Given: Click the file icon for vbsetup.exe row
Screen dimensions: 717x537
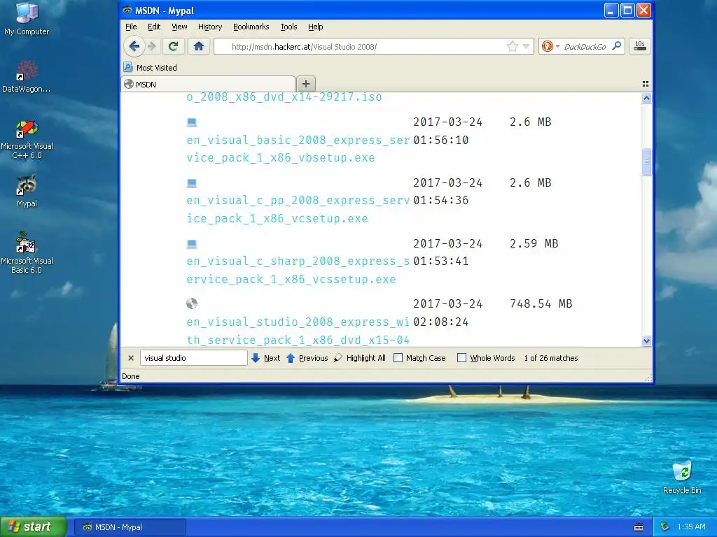Looking at the screenshot, I should pos(192,122).
